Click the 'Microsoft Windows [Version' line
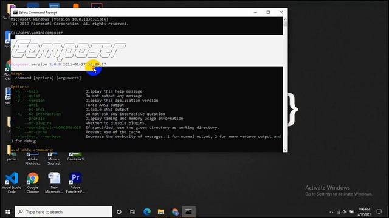 click(x=60, y=19)
